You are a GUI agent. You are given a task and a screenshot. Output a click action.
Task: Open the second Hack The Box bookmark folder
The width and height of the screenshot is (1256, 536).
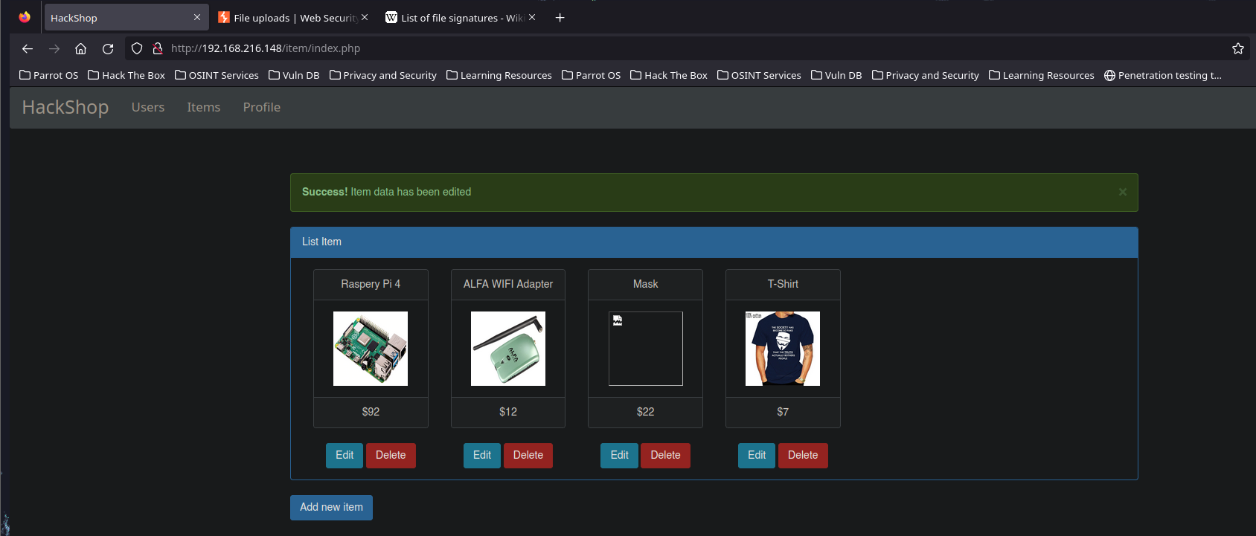tap(669, 75)
